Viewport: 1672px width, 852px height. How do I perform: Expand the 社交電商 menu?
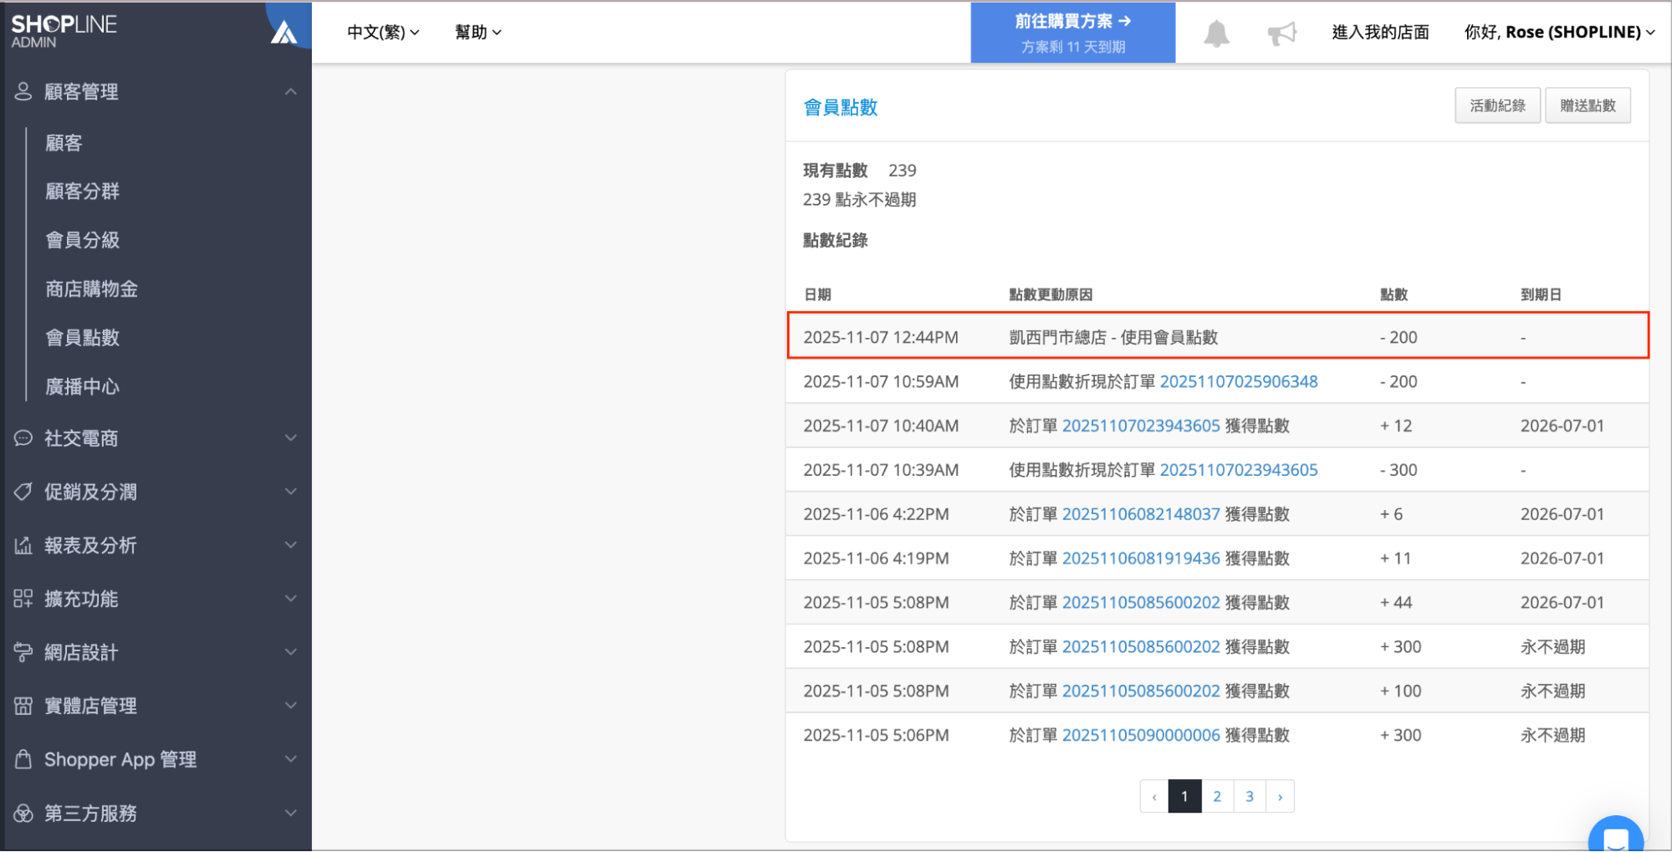(x=290, y=438)
